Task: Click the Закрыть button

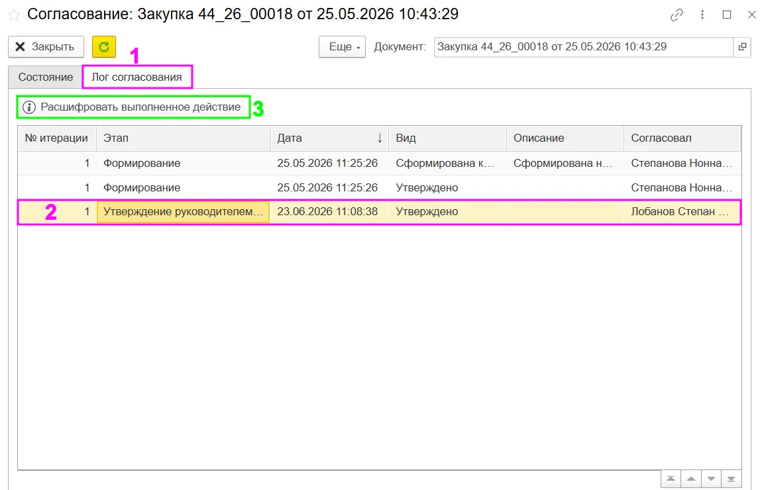Action: [46, 47]
